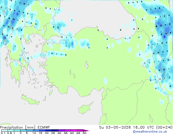Click the 30–35 mm purple legend swatch
Image resolution: width=173 pixels, height=134 pixels.
(x=61, y=130)
